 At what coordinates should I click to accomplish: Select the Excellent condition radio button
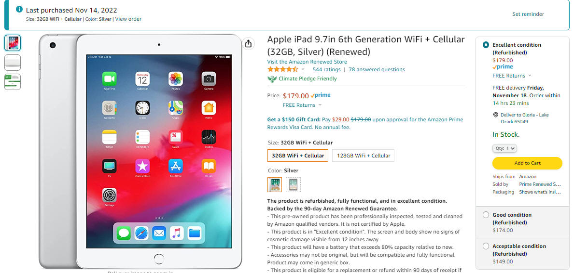point(486,45)
